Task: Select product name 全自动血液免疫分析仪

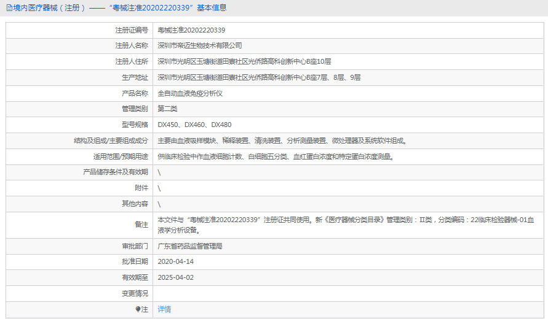Action: click(190, 93)
